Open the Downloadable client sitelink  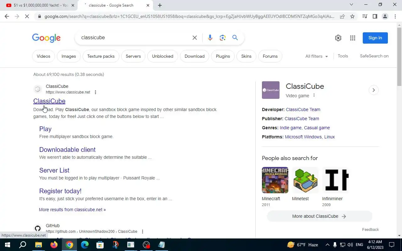coord(67,150)
